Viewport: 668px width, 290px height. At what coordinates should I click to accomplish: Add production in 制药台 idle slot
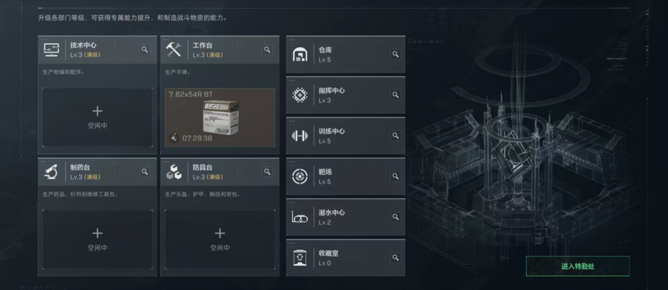point(98,240)
